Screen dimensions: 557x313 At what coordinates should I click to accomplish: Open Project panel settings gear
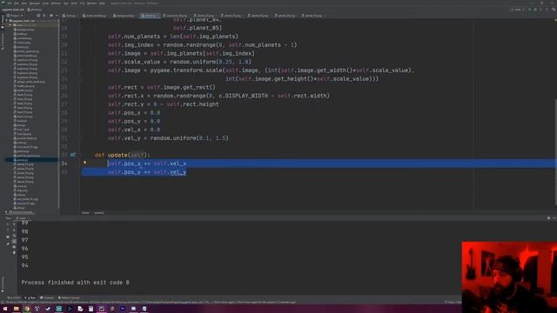point(51,16)
